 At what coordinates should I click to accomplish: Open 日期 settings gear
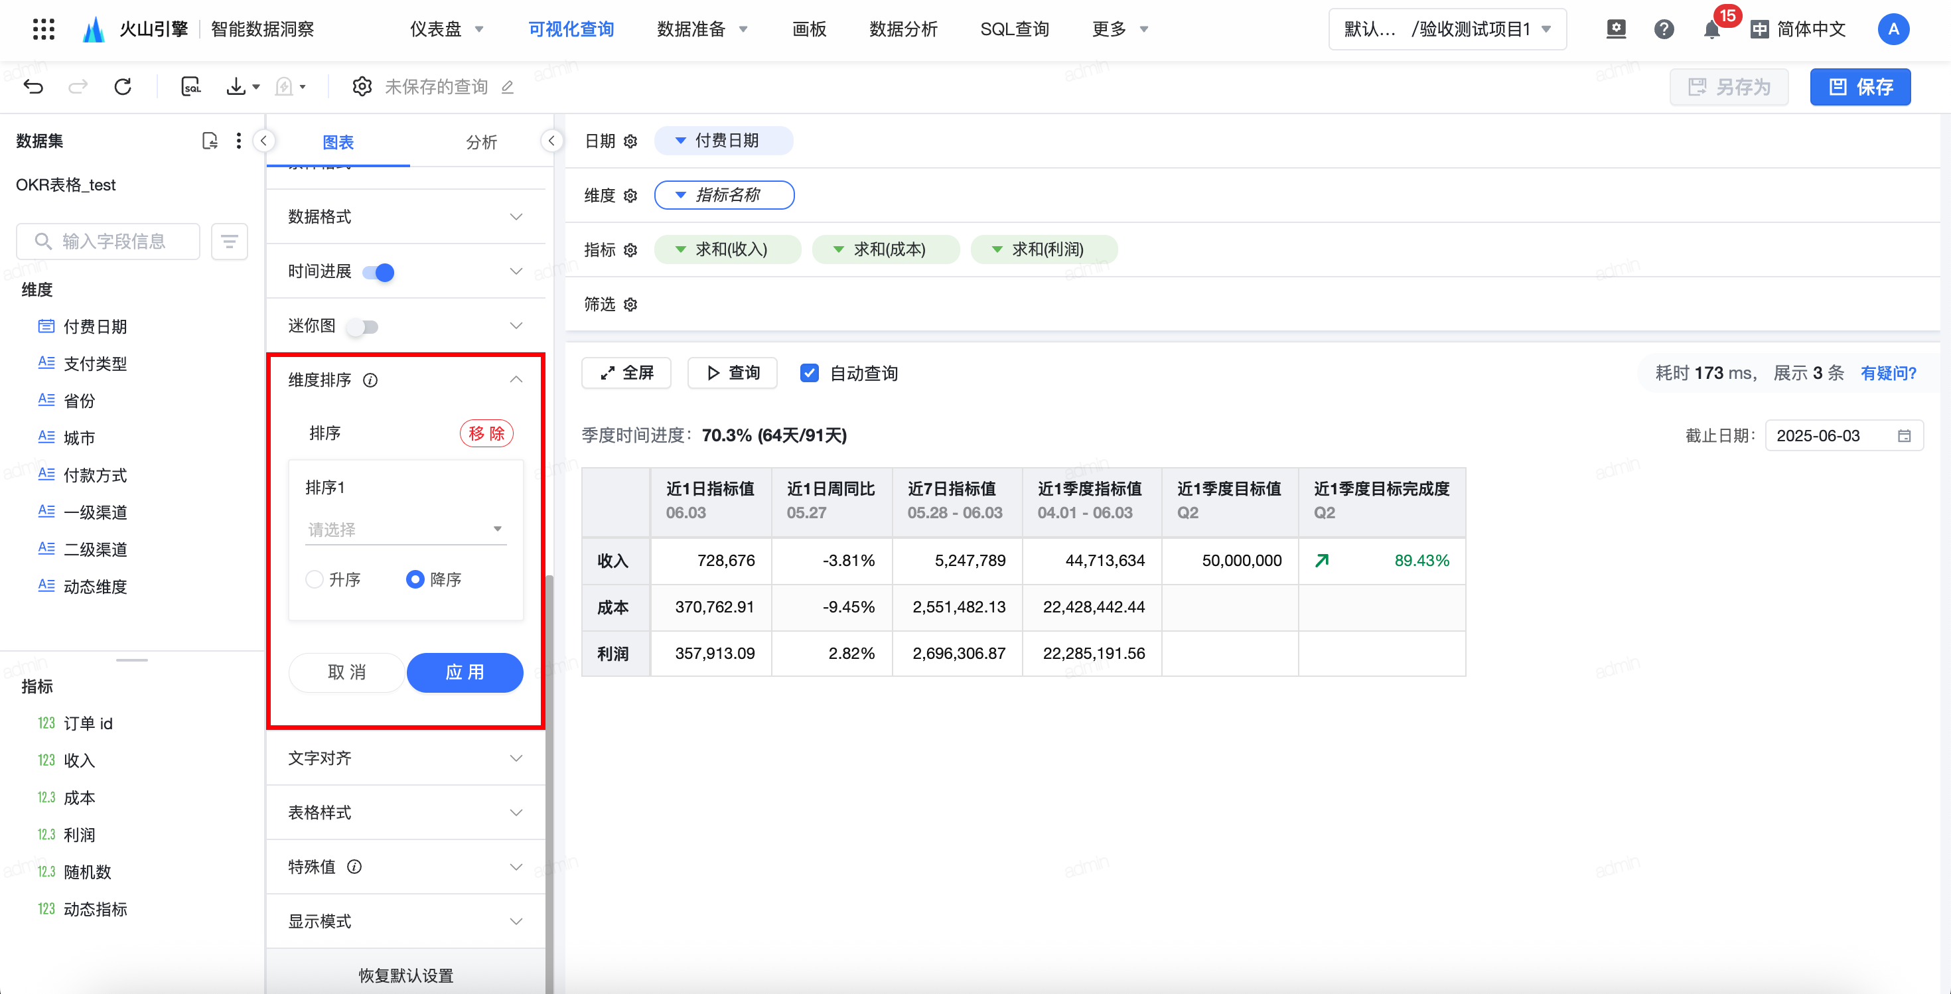[x=630, y=141]
